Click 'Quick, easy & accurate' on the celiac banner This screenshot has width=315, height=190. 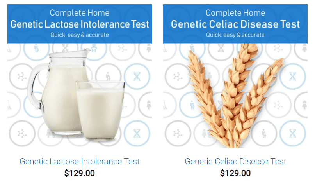pos(235,35)
